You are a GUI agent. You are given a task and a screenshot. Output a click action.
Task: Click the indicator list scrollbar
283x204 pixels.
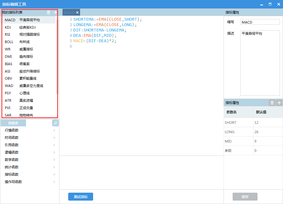coord(57,56)
